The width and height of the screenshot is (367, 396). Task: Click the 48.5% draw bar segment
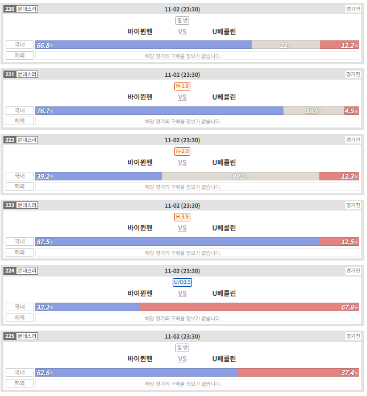[240, 176]
